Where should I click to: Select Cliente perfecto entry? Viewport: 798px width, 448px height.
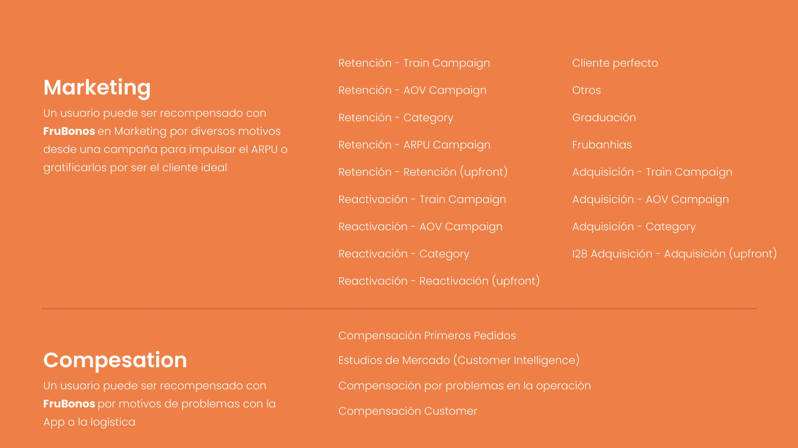(x=615, y=63)
